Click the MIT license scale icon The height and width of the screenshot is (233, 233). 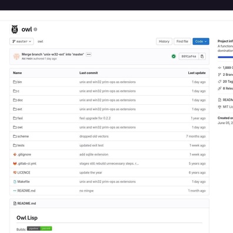(219, 106)
